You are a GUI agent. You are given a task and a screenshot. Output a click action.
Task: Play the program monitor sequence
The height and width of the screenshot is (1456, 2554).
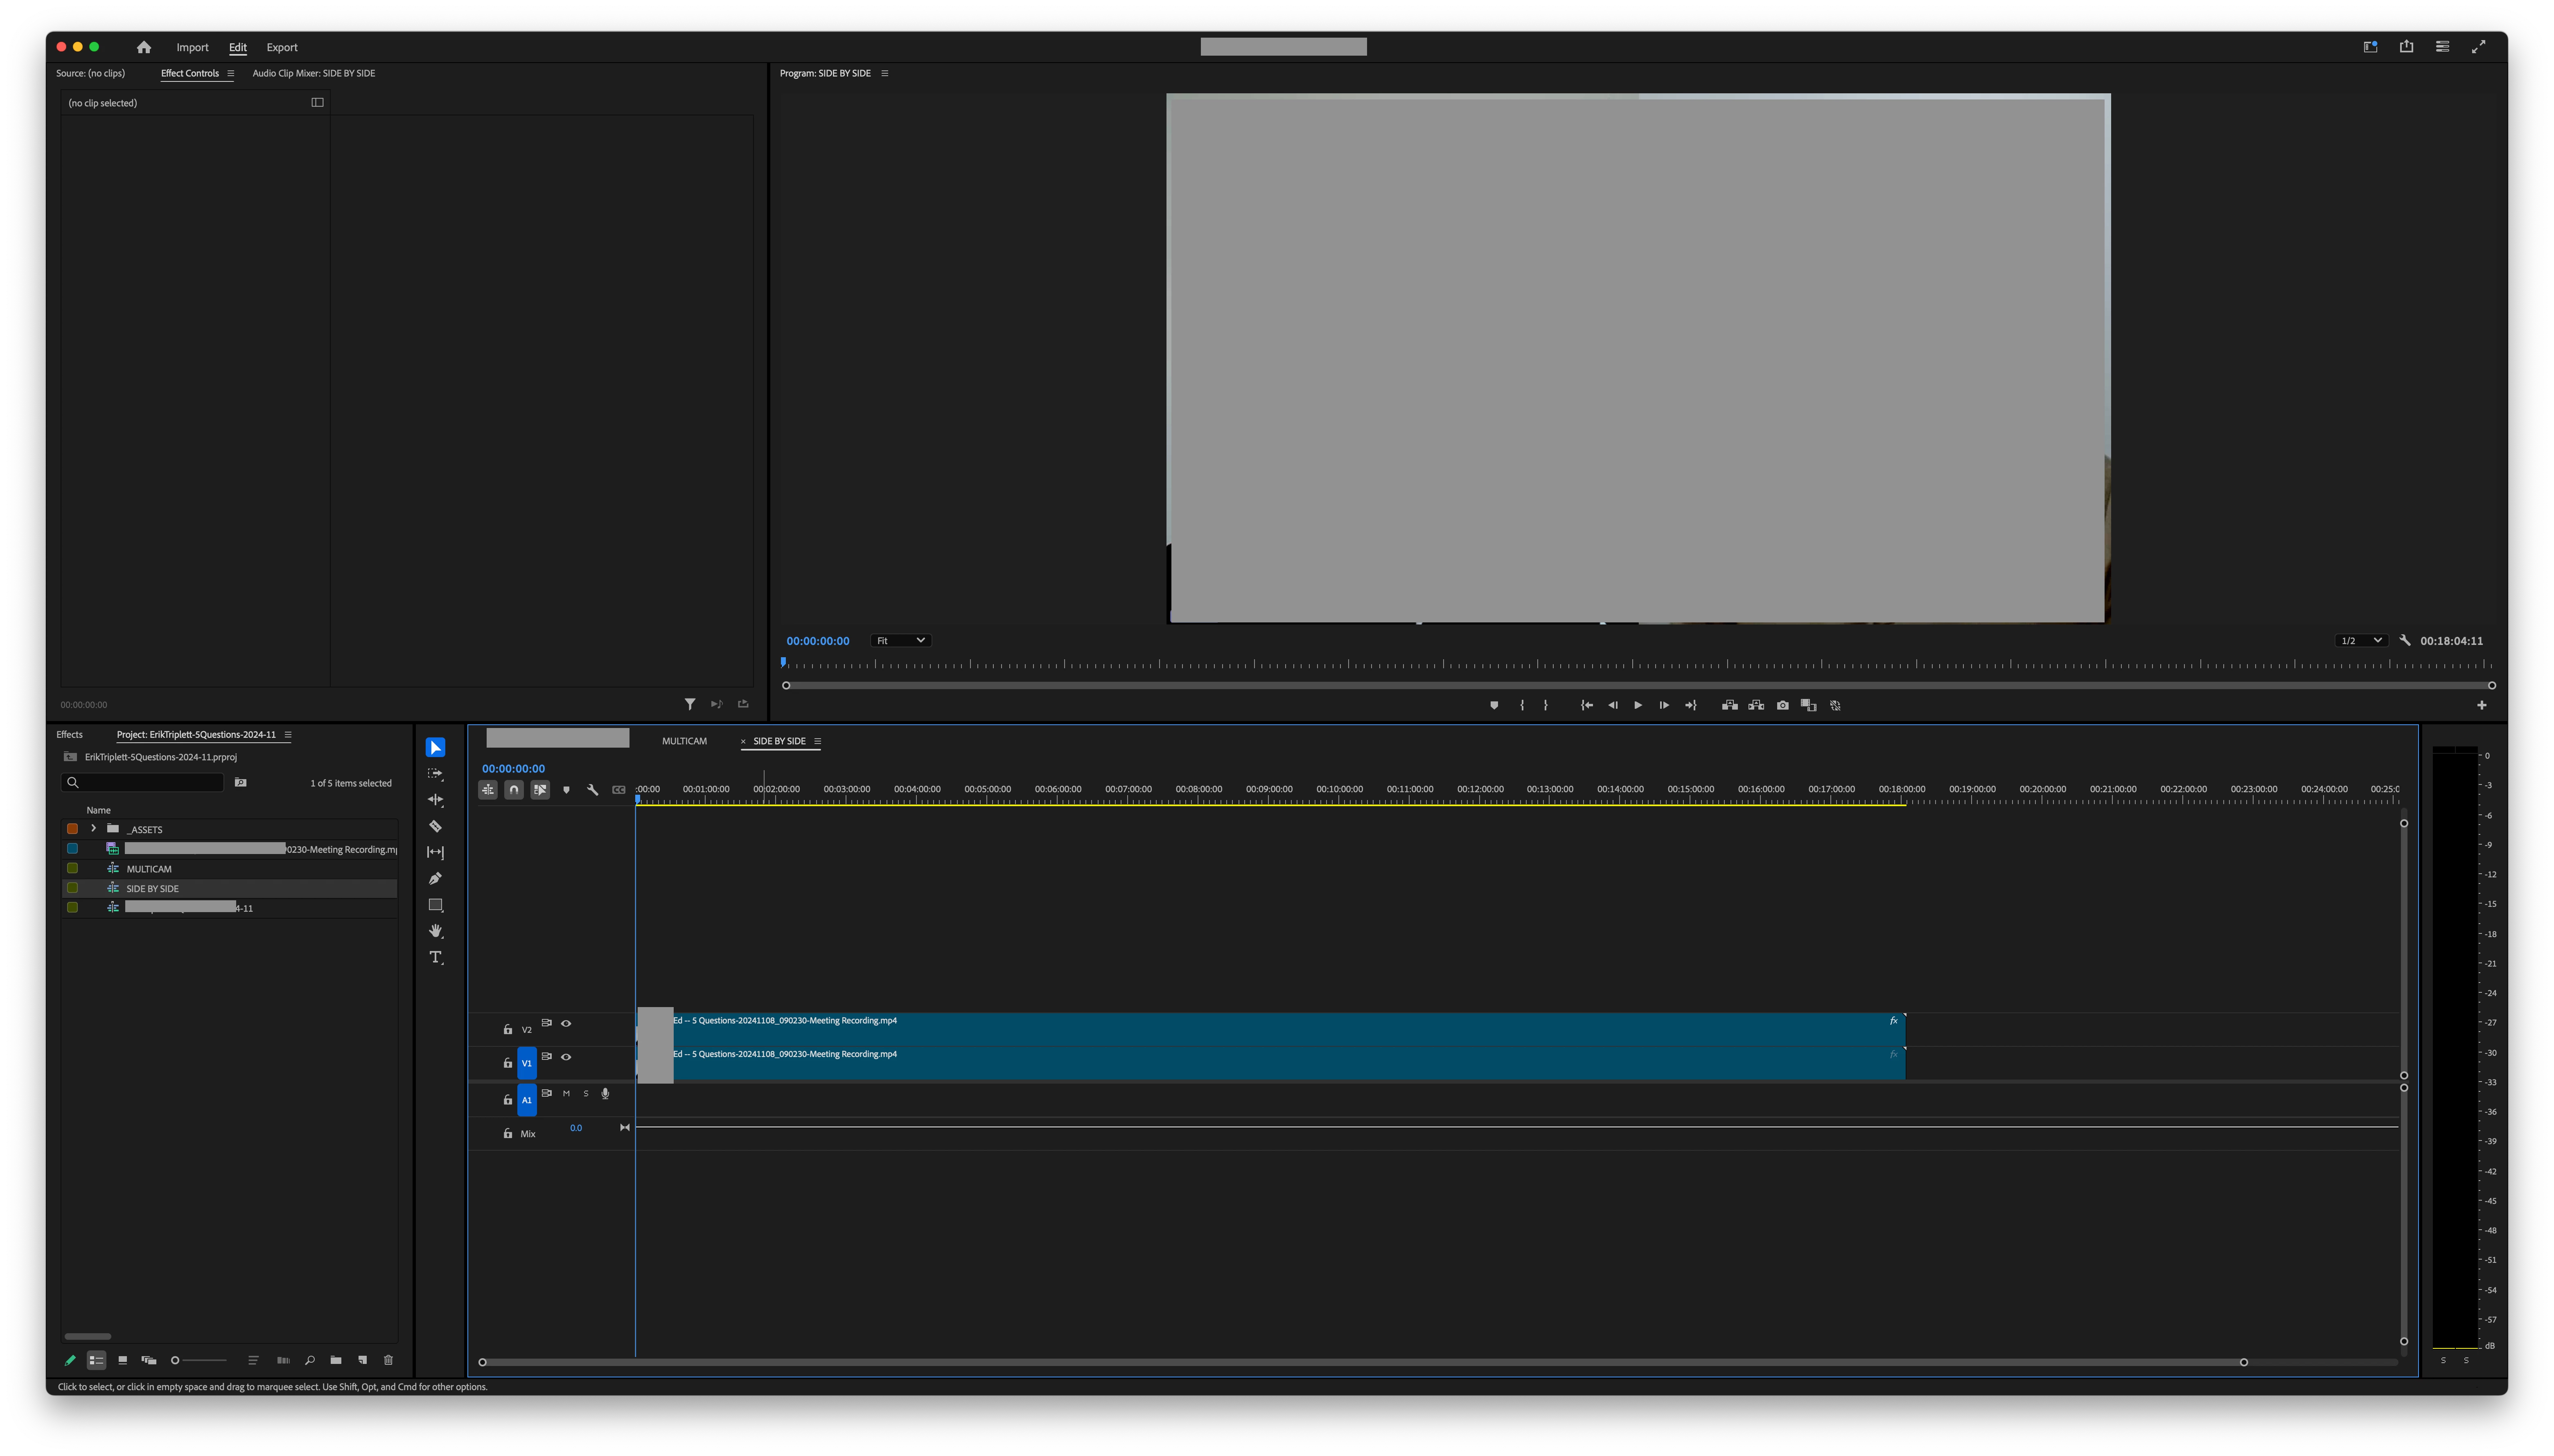[x=1637, y=705]
